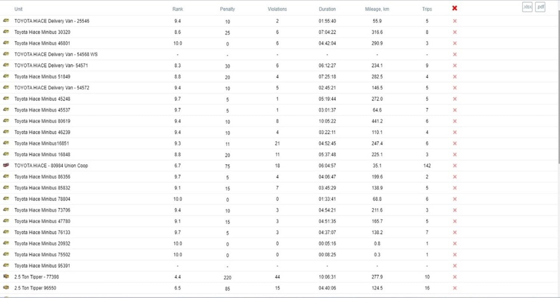Click the red bus icon for Union Coop

click(x=6, y=165)
